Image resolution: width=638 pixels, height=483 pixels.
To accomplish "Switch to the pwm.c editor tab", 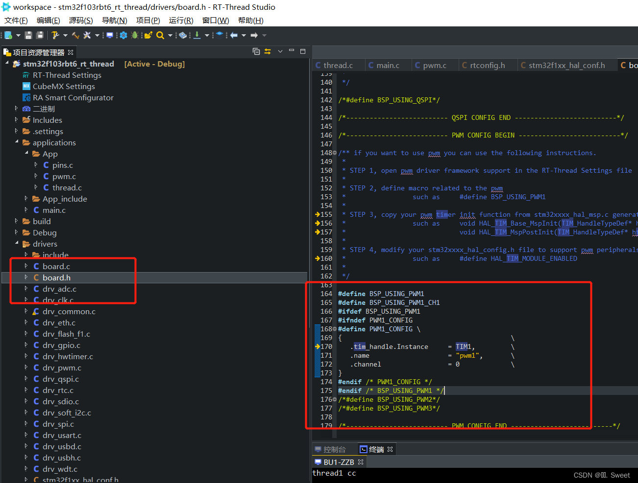I will click(x=435, y=65).
